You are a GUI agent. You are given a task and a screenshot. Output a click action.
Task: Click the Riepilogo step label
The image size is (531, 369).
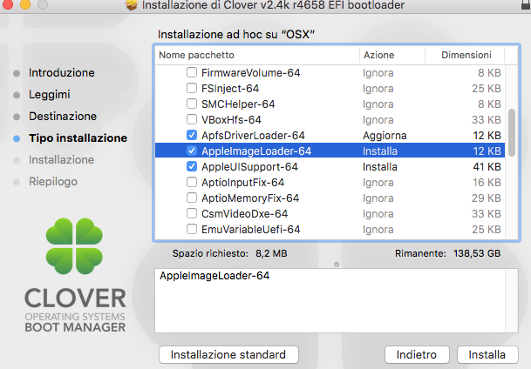tap(53, 182)
